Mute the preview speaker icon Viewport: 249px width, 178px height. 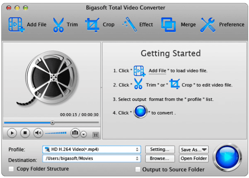click(38, 133)
